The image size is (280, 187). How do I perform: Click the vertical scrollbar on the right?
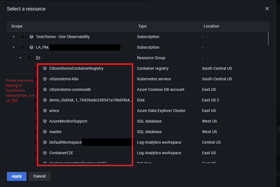coord(268,39)
